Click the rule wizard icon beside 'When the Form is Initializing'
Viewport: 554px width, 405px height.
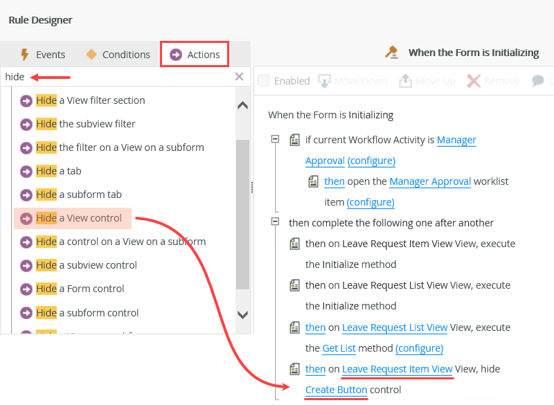pyautogui.click(x=391, y=51)
